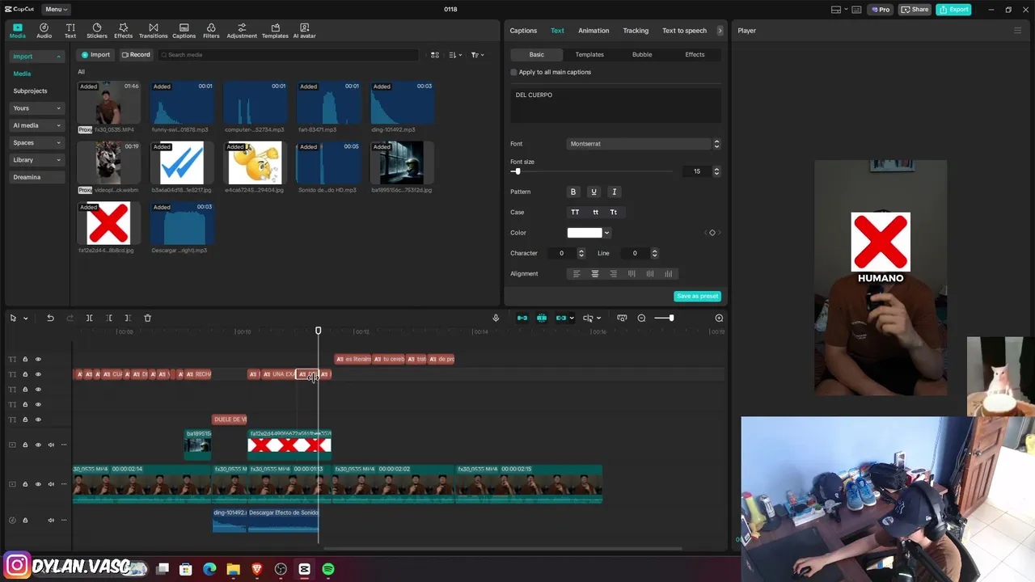This screenshot has width=1035, height=582.
Task: Open Brave browser from the taskbar
Action: tap(257, 569)
